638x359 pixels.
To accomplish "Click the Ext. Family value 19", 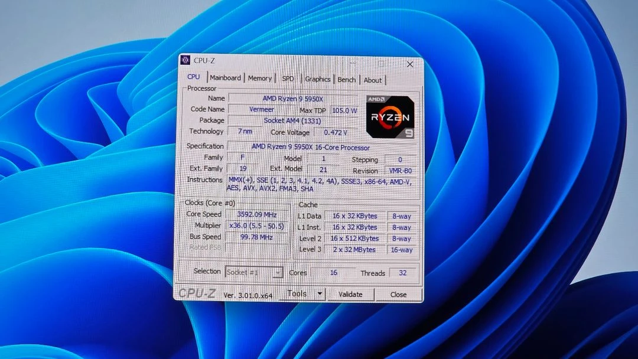I will coord(243,168).
